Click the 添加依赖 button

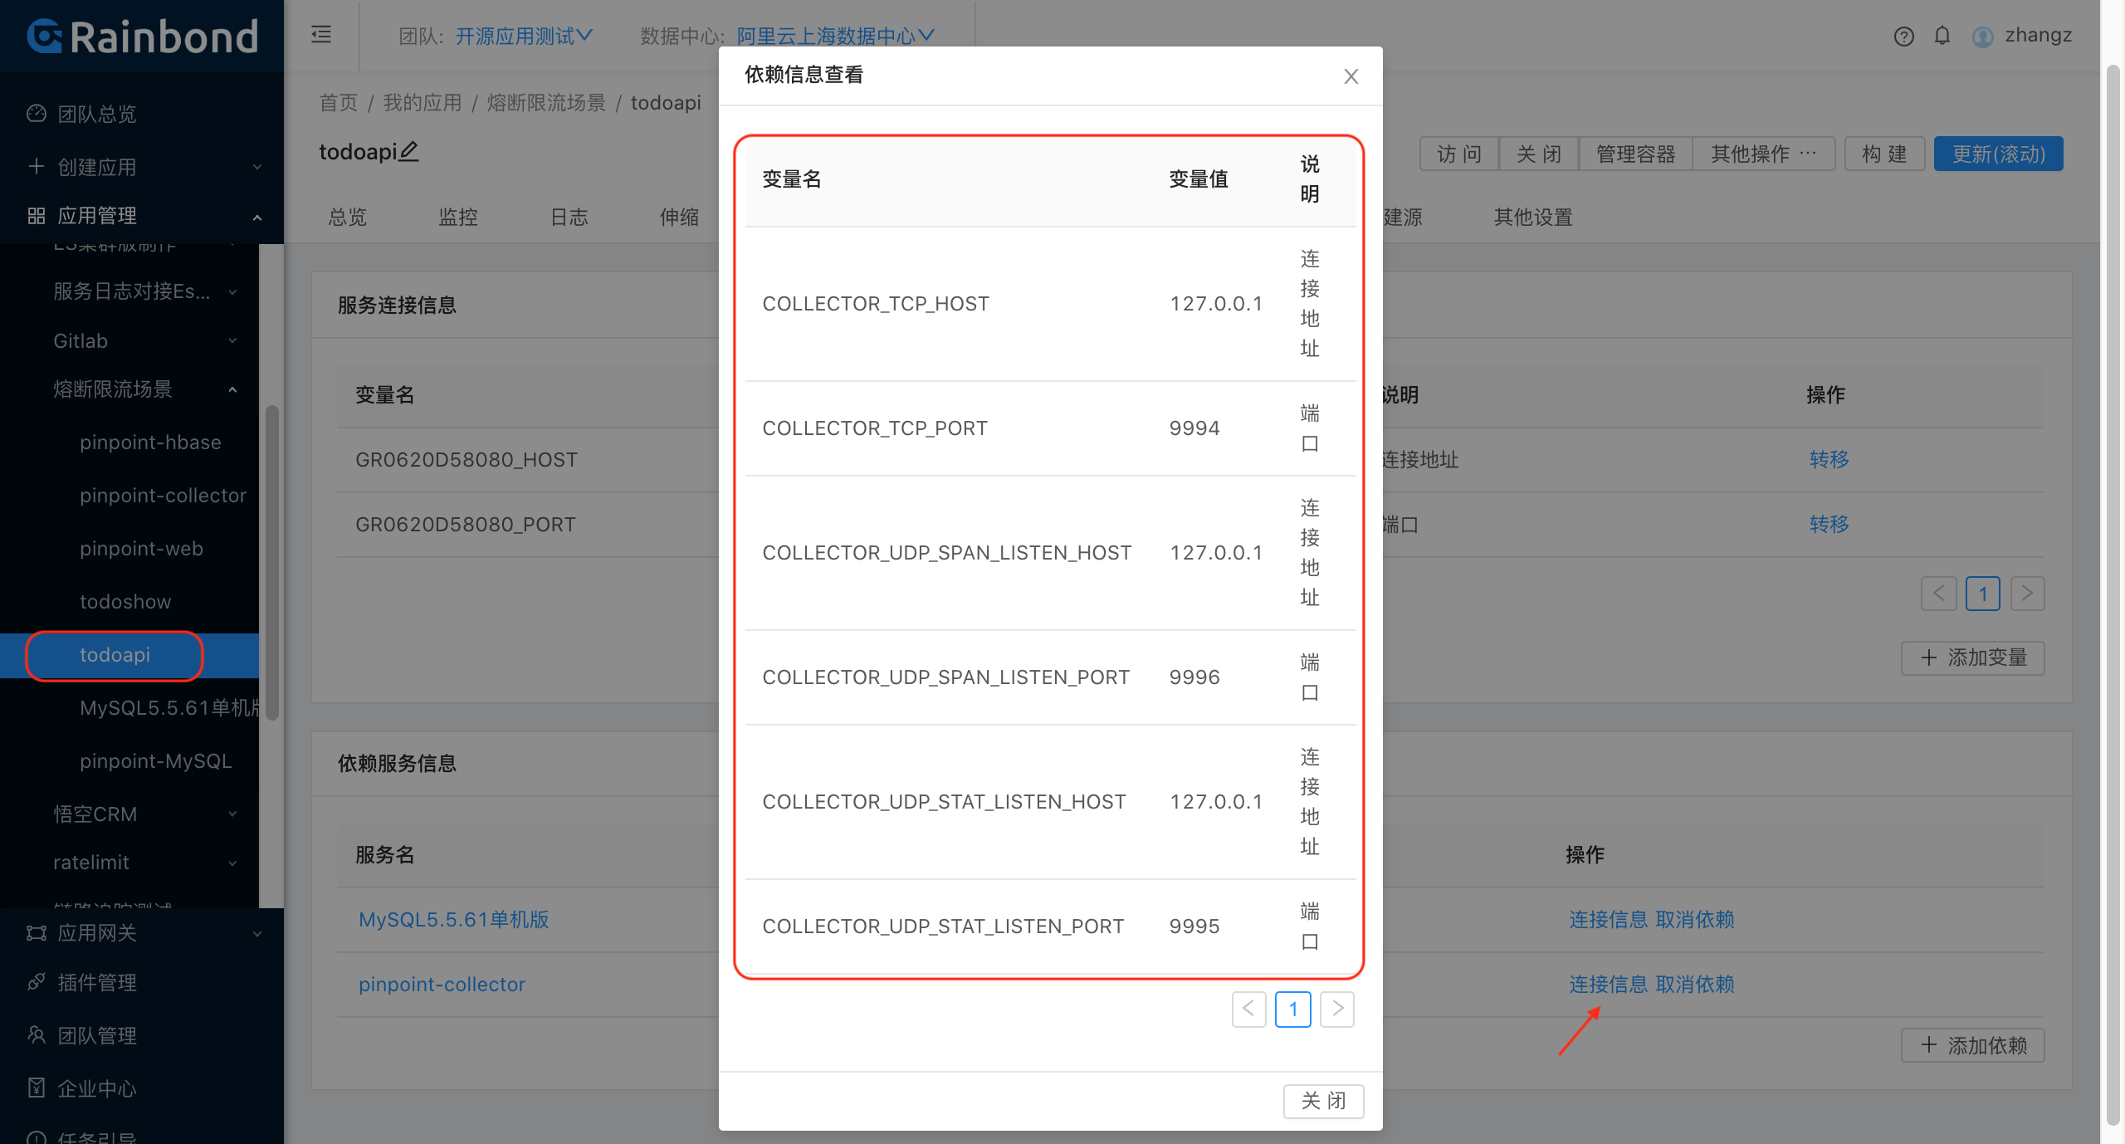(x=1973, y=1046)
